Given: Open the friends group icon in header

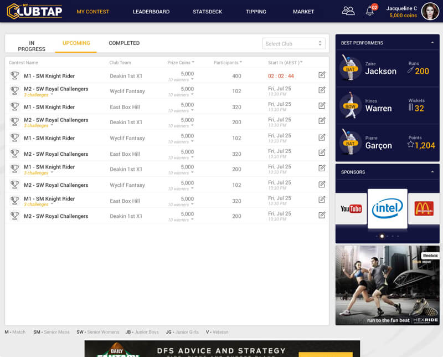Looking at the screenshot, I should click(348, 11).
